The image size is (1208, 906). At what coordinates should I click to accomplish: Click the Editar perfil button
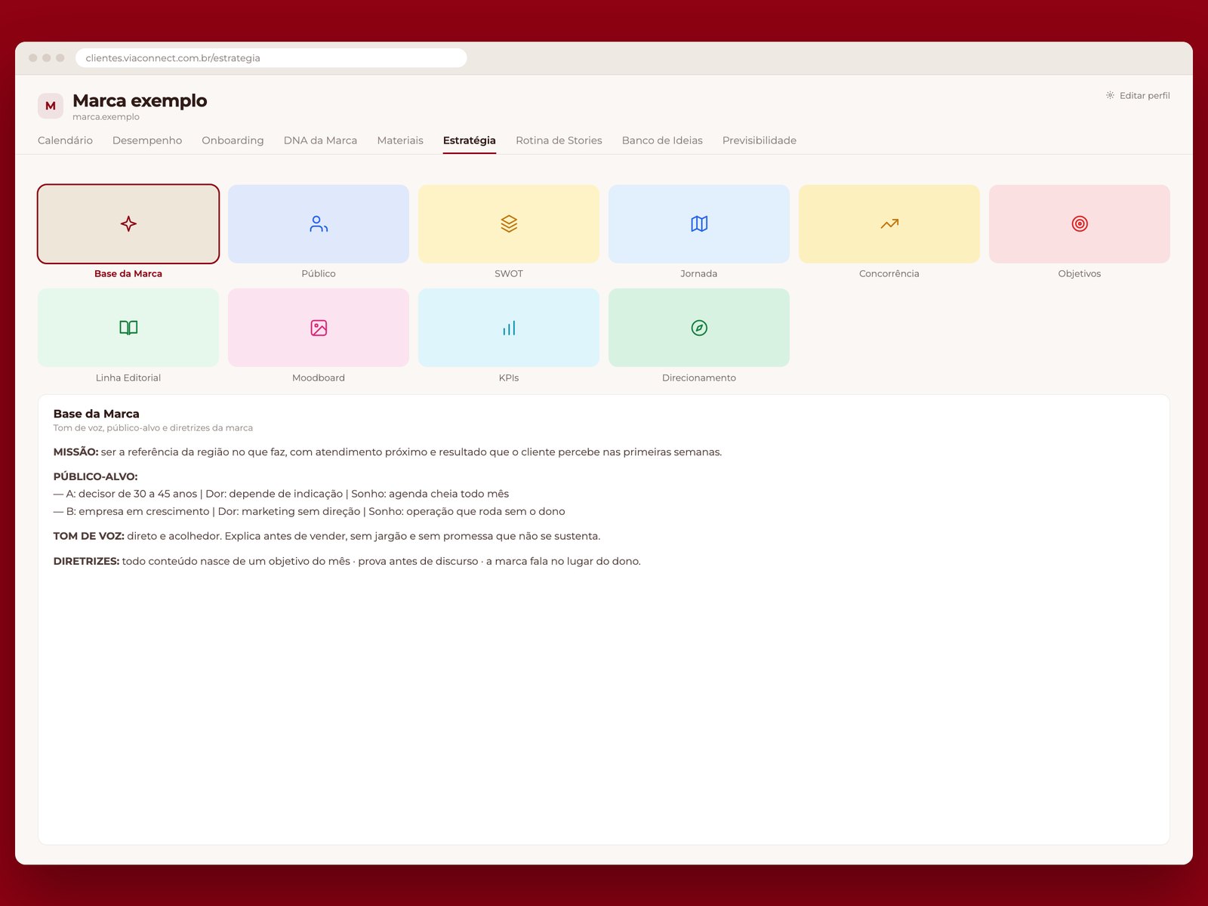click(x=1138, y=96)
